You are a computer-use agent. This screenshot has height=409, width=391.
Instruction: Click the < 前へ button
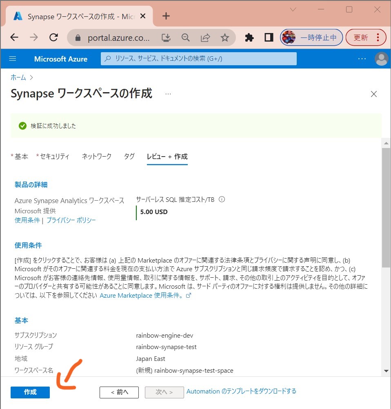(x=119, y=392)
